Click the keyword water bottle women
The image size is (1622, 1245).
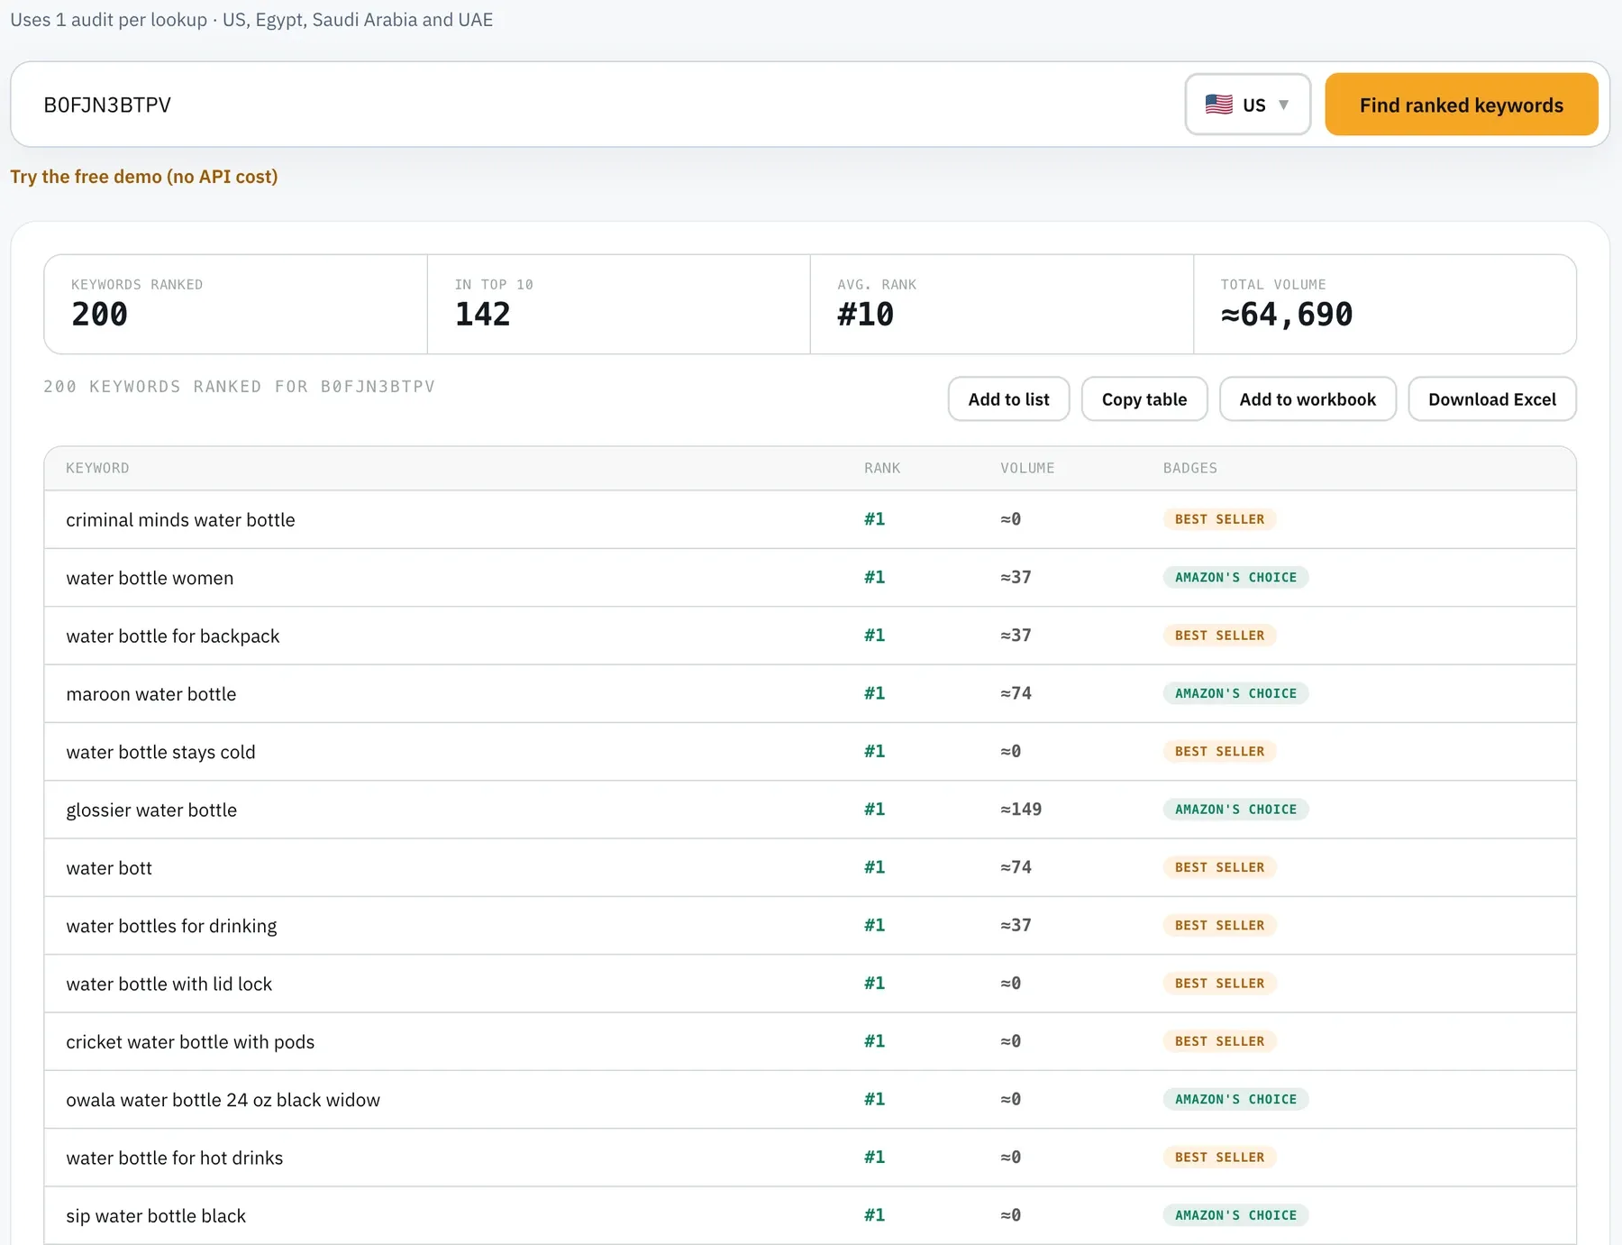click(150, 578)
